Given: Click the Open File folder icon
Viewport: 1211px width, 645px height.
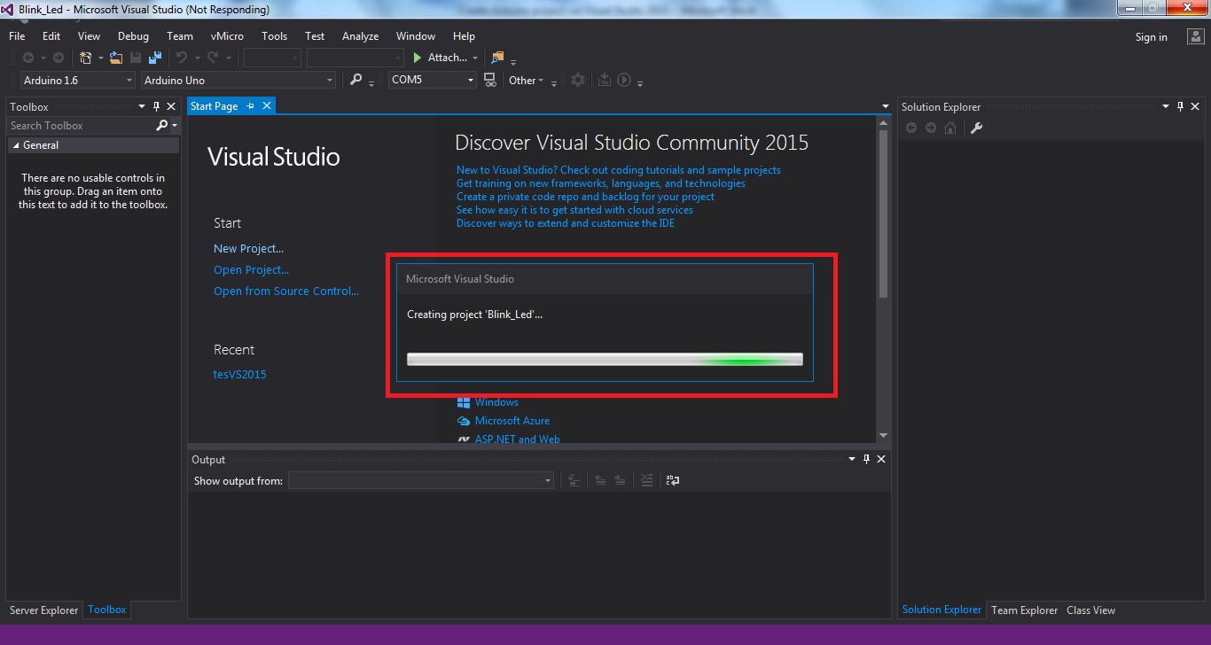Looking at the screenshot, I should (116, 58).
